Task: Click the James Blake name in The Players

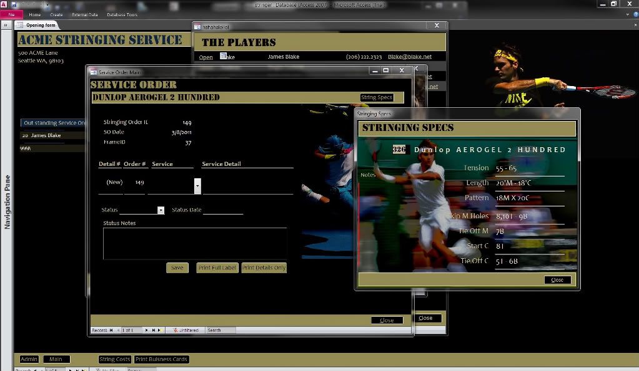Action: pos(283,57)
